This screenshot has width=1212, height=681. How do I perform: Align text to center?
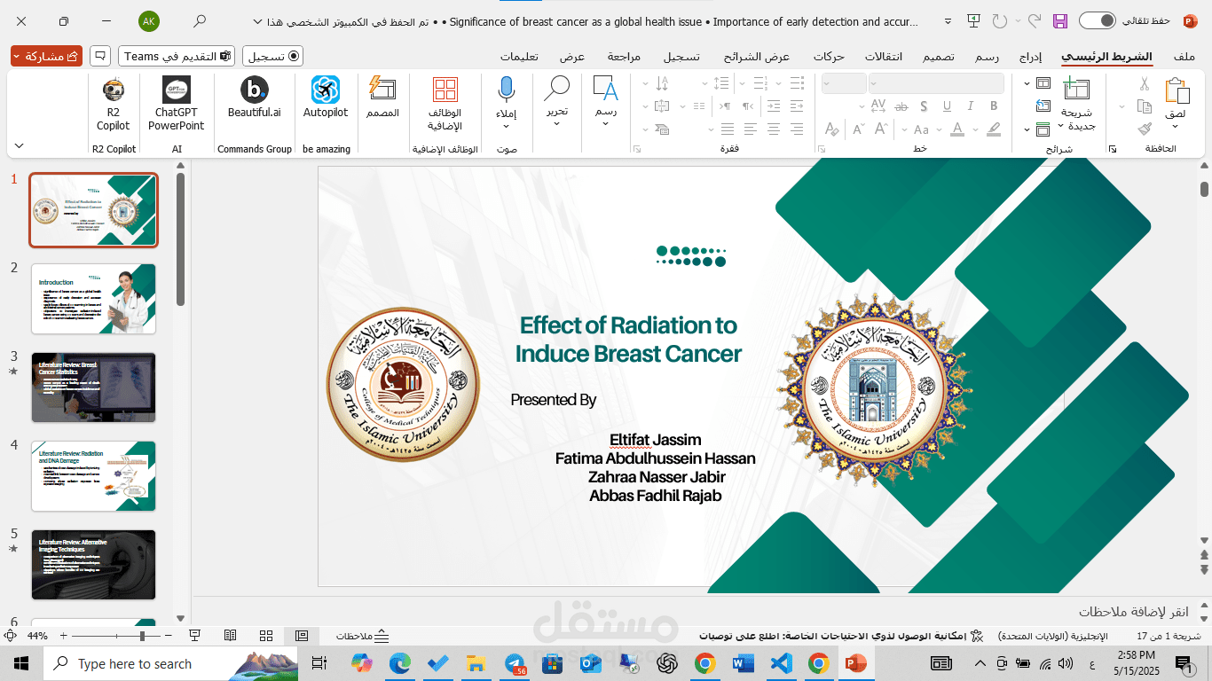pos(774,129)
